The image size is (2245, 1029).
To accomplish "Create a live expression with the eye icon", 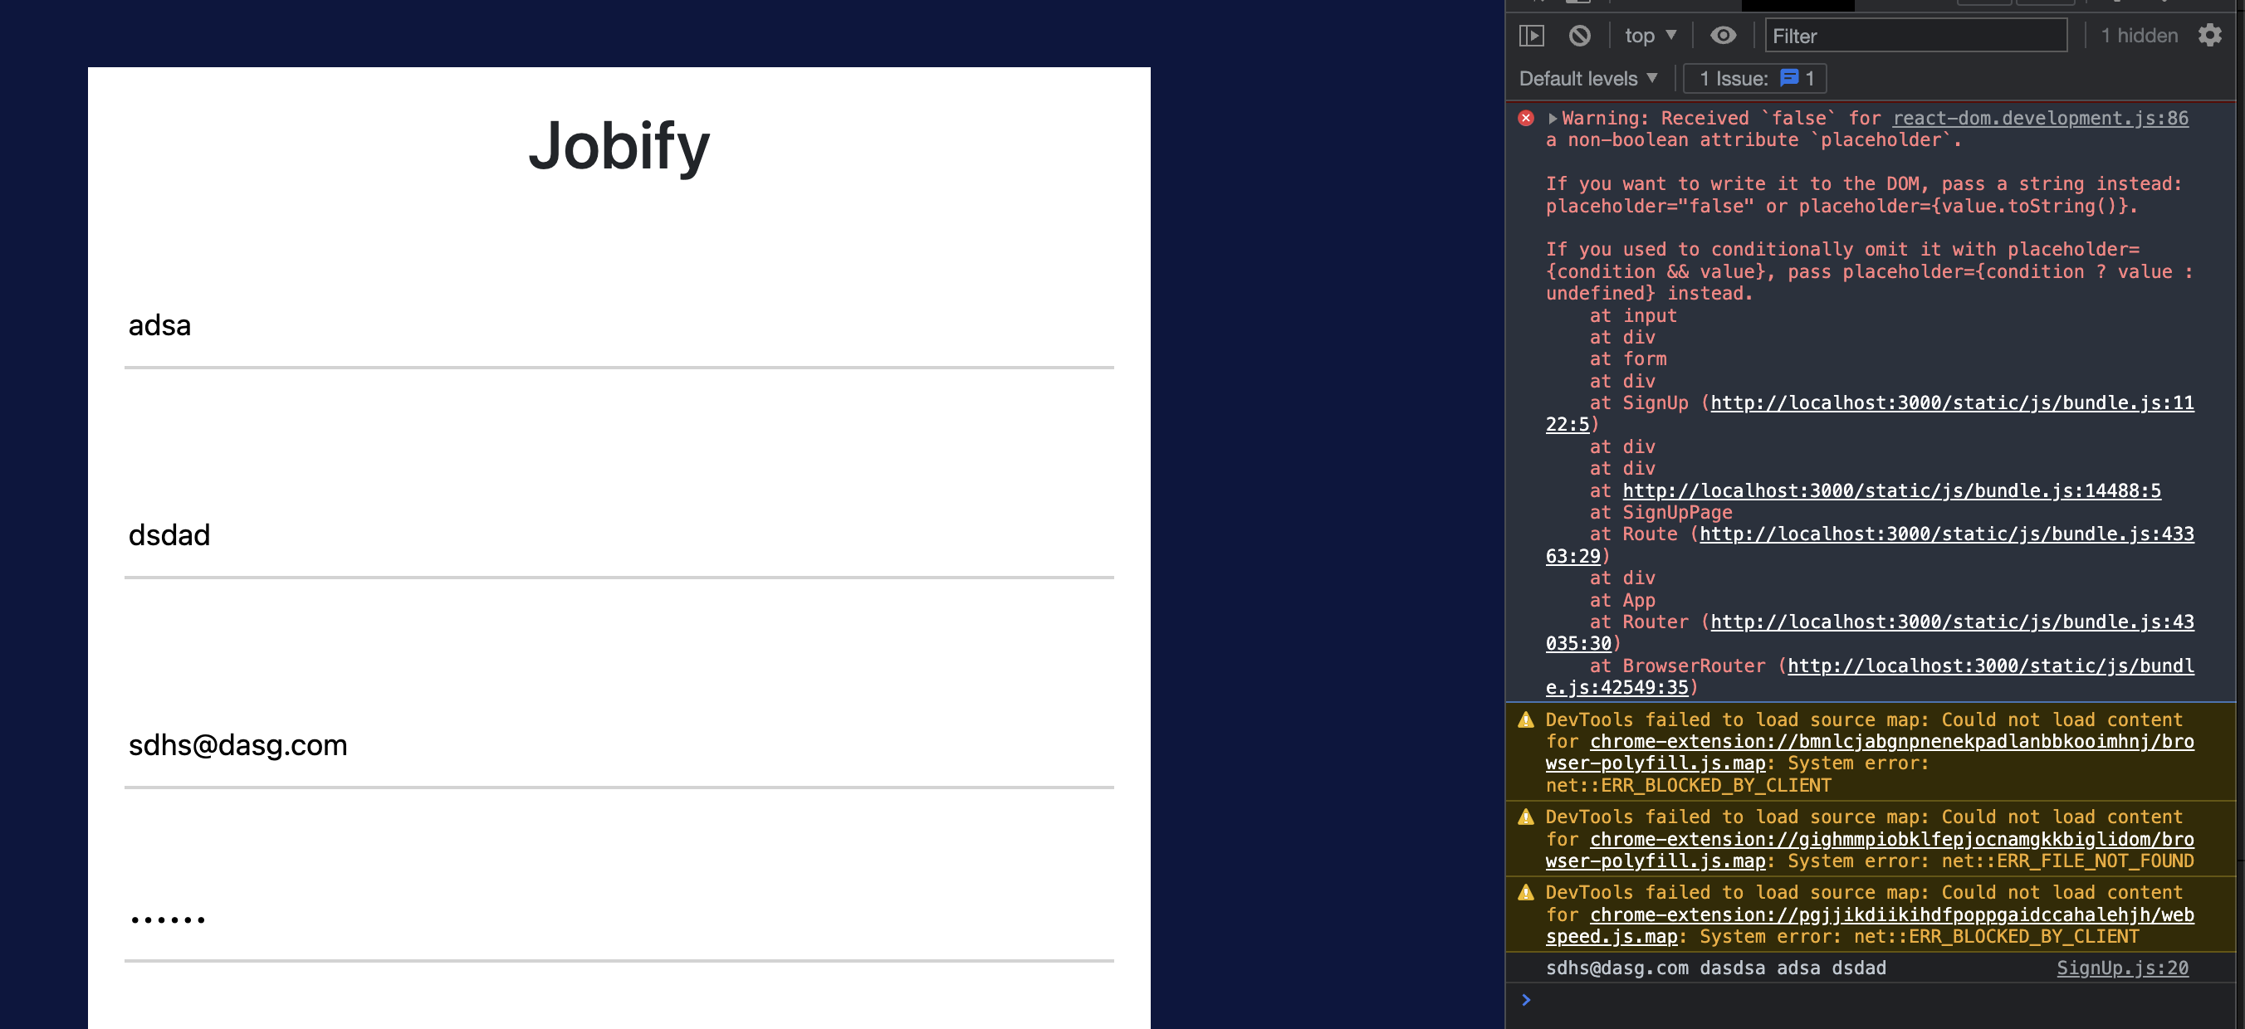I will (x=1723, y=35).
